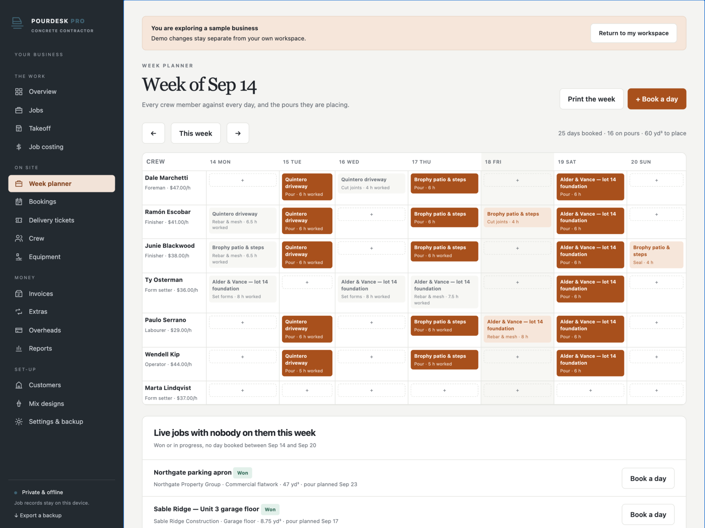Click the + Book a day button
705x528 pixels.
tap(657, 99)
